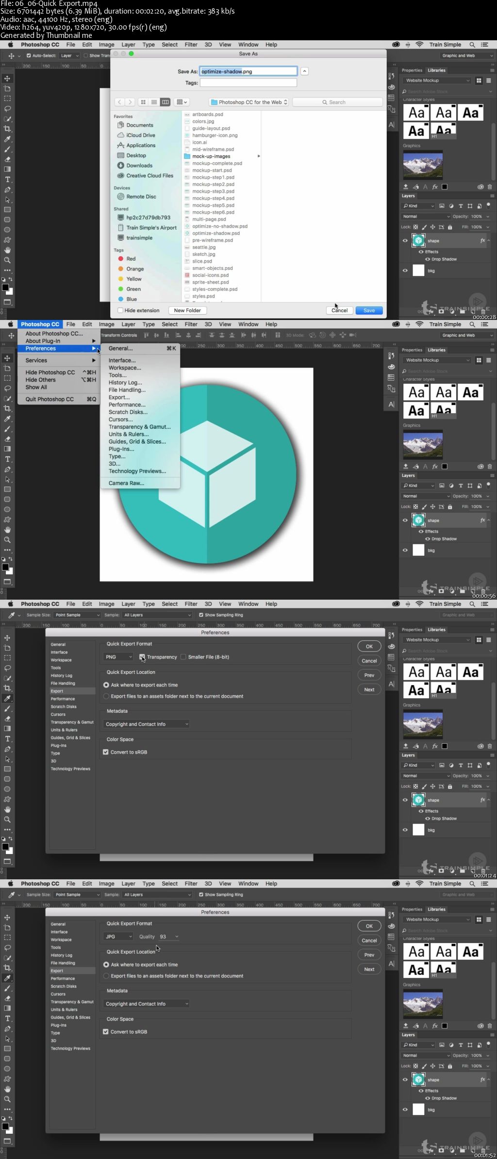Switch Libraries to list view in 00:00:28 frame
This screenshot has height=1159, width=497.
(x=489, y=81)
